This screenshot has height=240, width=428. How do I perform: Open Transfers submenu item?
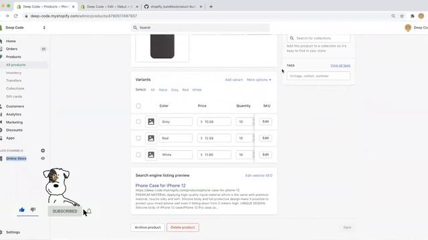coord(13,81)
